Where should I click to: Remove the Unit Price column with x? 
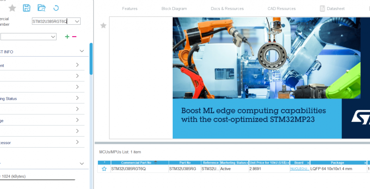pyautogui.click(x=288, y=163)
